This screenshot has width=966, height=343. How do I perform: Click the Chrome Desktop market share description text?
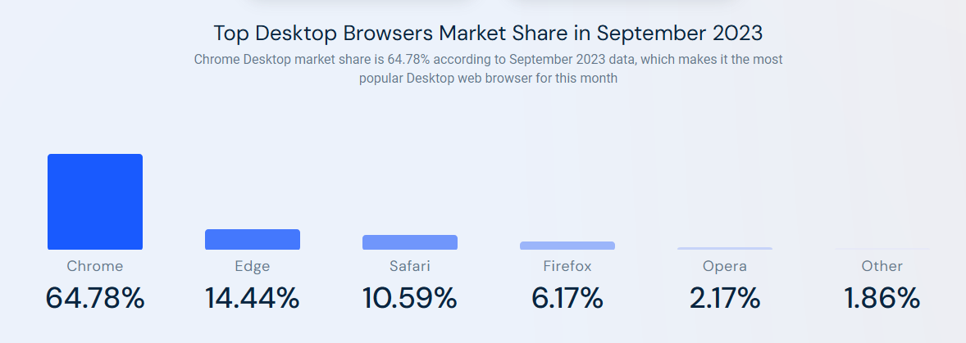coord(488,69)
